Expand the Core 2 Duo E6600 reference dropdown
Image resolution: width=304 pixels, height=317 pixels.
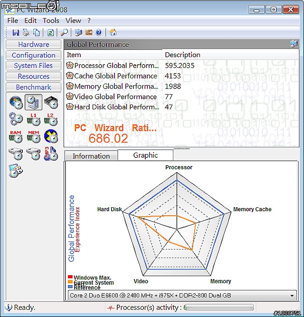point(292,296)
